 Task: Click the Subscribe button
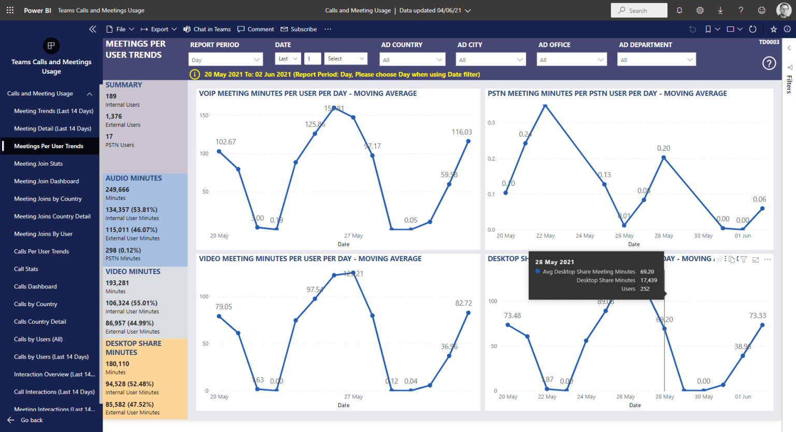pyautogui.click(x=298, y=29)
